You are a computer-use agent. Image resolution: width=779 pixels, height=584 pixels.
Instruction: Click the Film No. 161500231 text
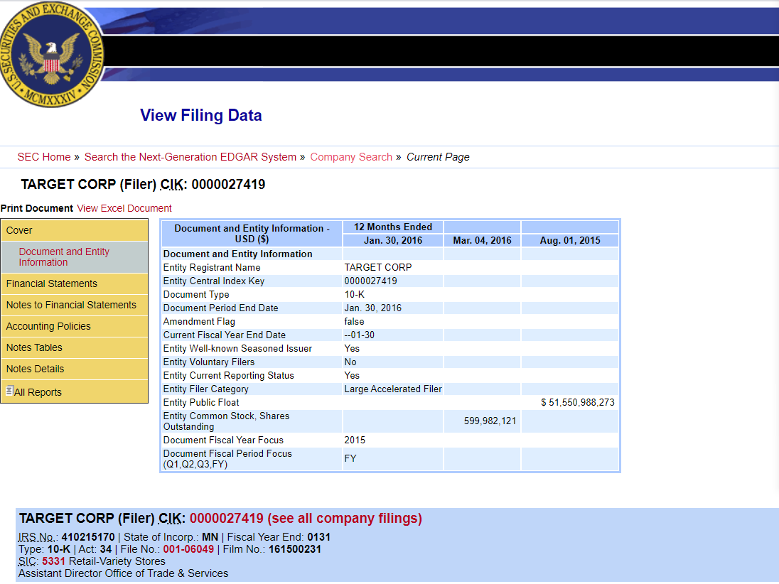(272, 549)
